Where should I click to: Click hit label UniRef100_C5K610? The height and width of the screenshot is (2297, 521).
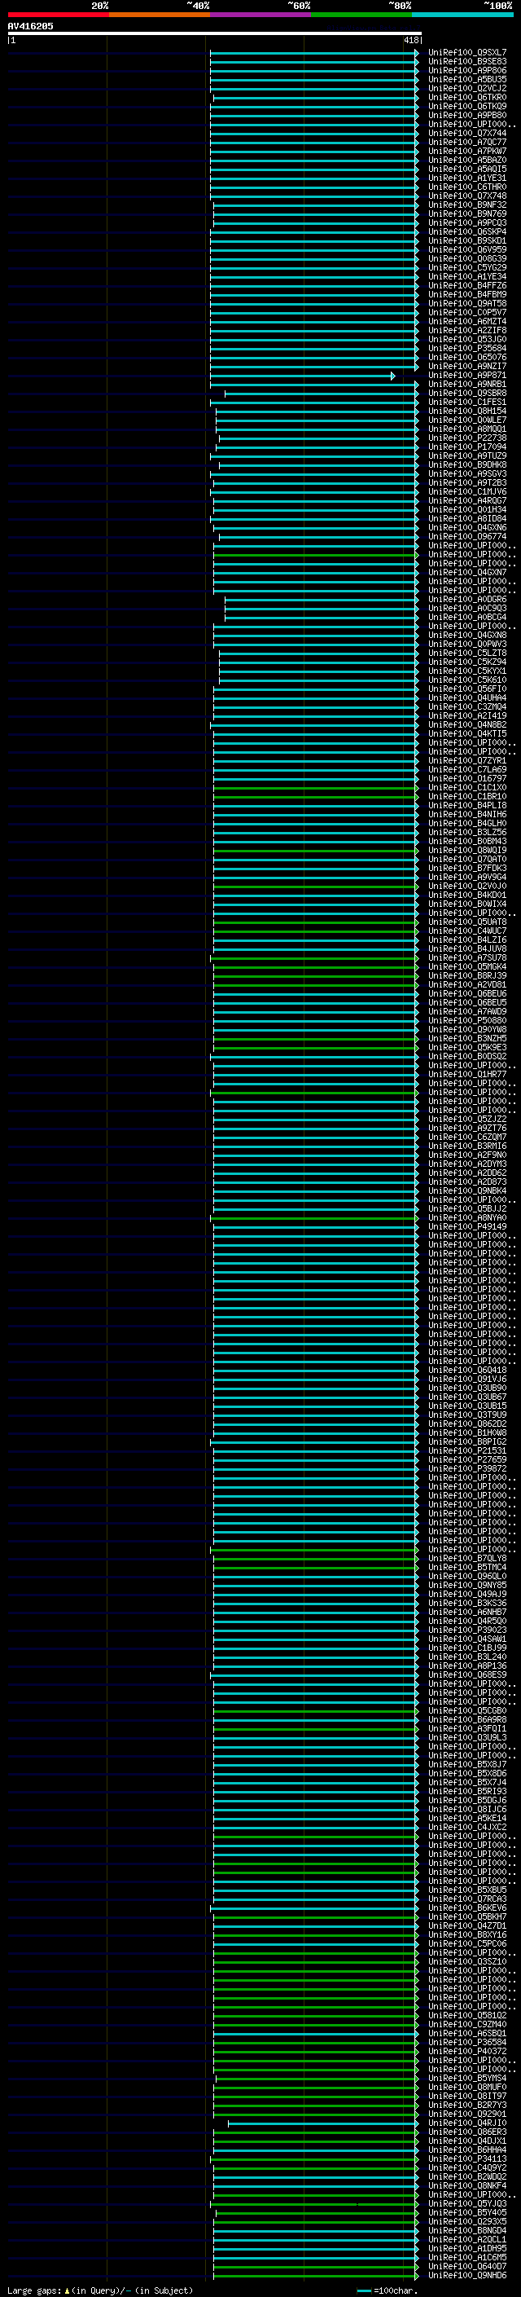point(466,680)
